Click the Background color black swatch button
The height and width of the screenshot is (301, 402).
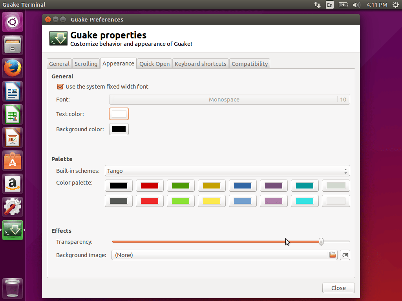119,129
